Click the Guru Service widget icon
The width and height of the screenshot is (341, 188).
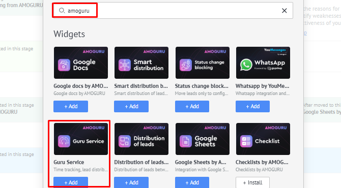click(64, 141)
